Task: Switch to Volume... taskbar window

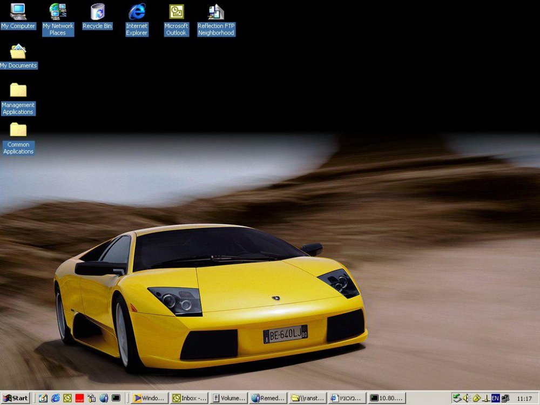Action: [x=228, y=398]
